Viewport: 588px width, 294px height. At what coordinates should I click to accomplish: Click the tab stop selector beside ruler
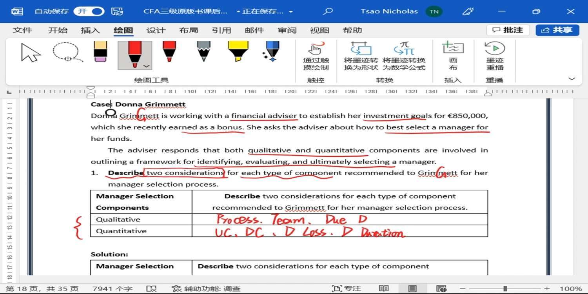pyautogui.click(x=9, y=92)
